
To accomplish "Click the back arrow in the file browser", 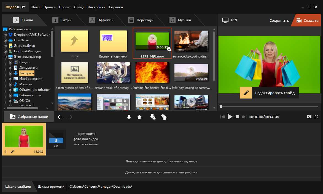I will [x=60, y=117].
